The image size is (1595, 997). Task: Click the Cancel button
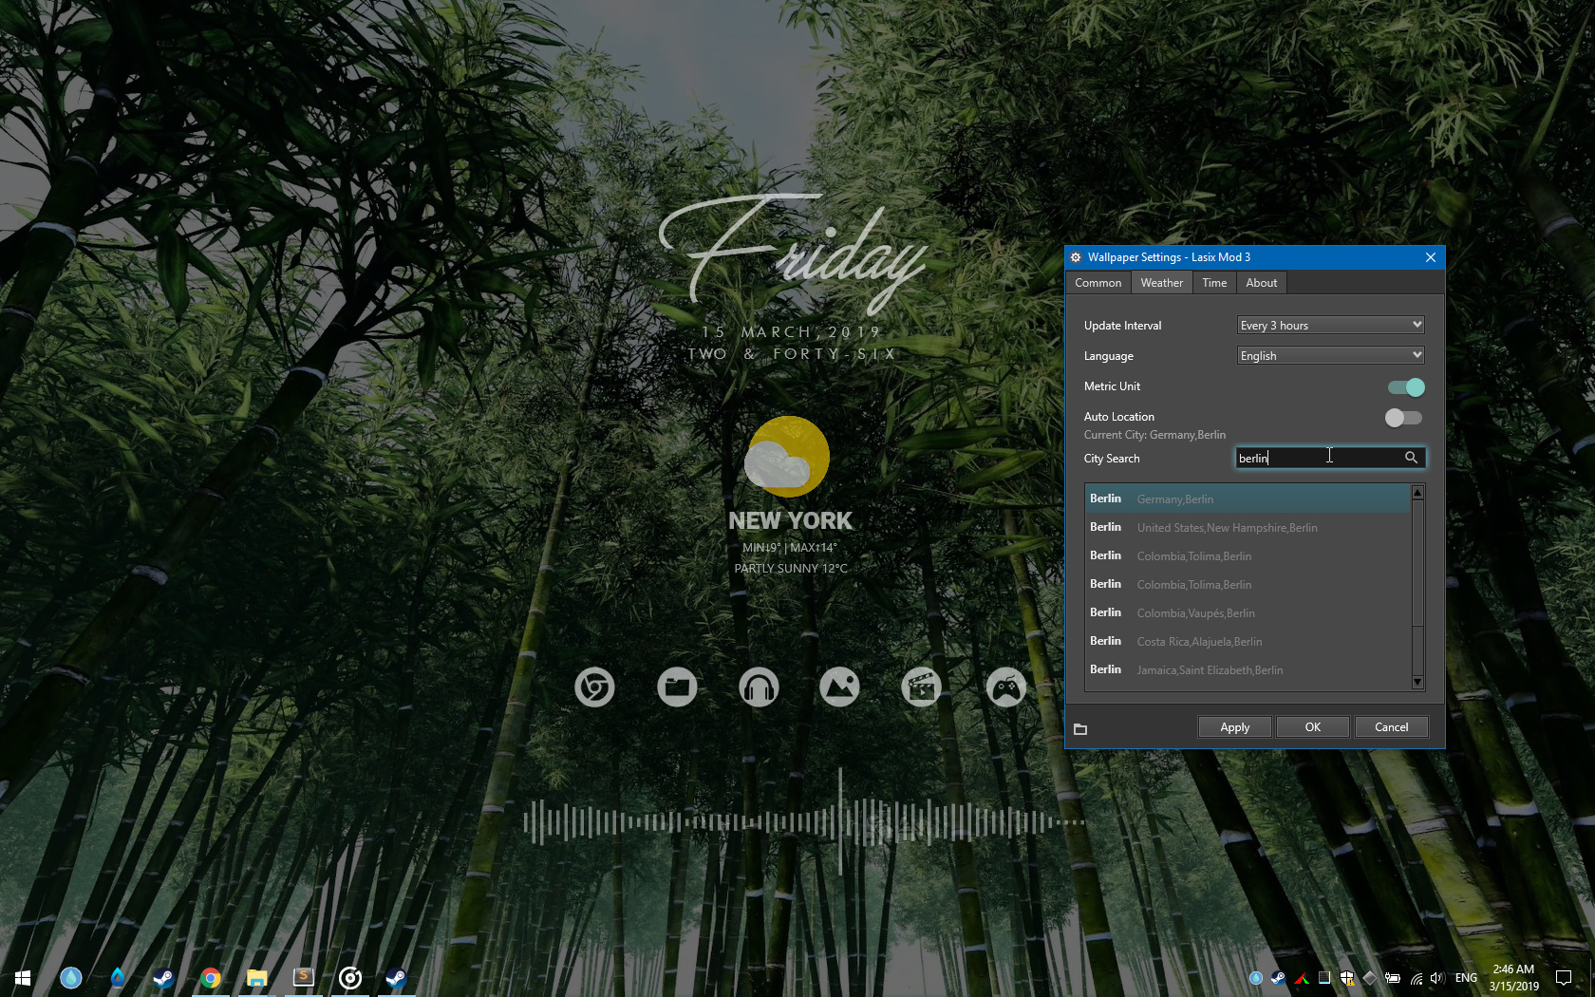(1391, 726)
